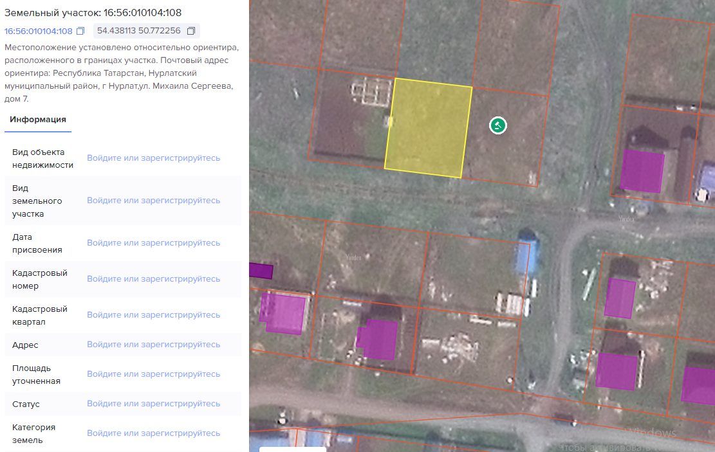Click the login link for Вид объекта недвижимости

click(154, 158)
